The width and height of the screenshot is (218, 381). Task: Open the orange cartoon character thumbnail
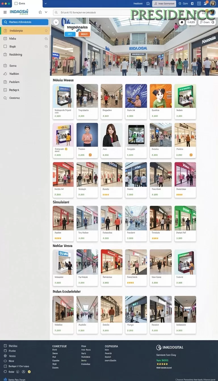tap(161, 96)
